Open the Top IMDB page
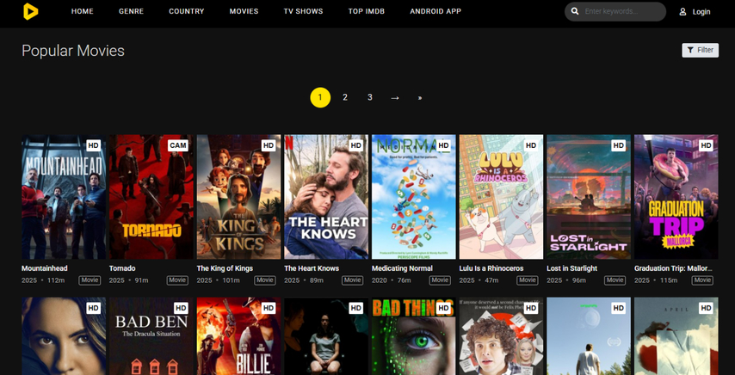Image resolution: width=735 pixels, height=375 pixels. (x=367, y=11)
